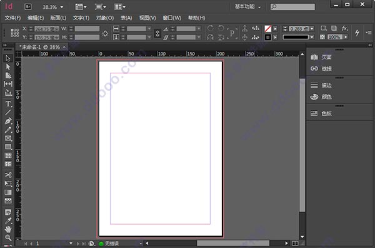Click the control panel flyout menu icon
375x248 pixels.
click(369, 32)
